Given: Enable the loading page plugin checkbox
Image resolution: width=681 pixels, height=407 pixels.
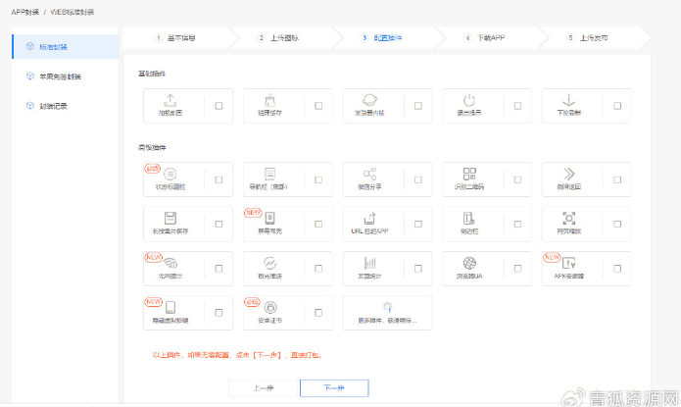Looking at the screenshot, I should pos(219,106).
